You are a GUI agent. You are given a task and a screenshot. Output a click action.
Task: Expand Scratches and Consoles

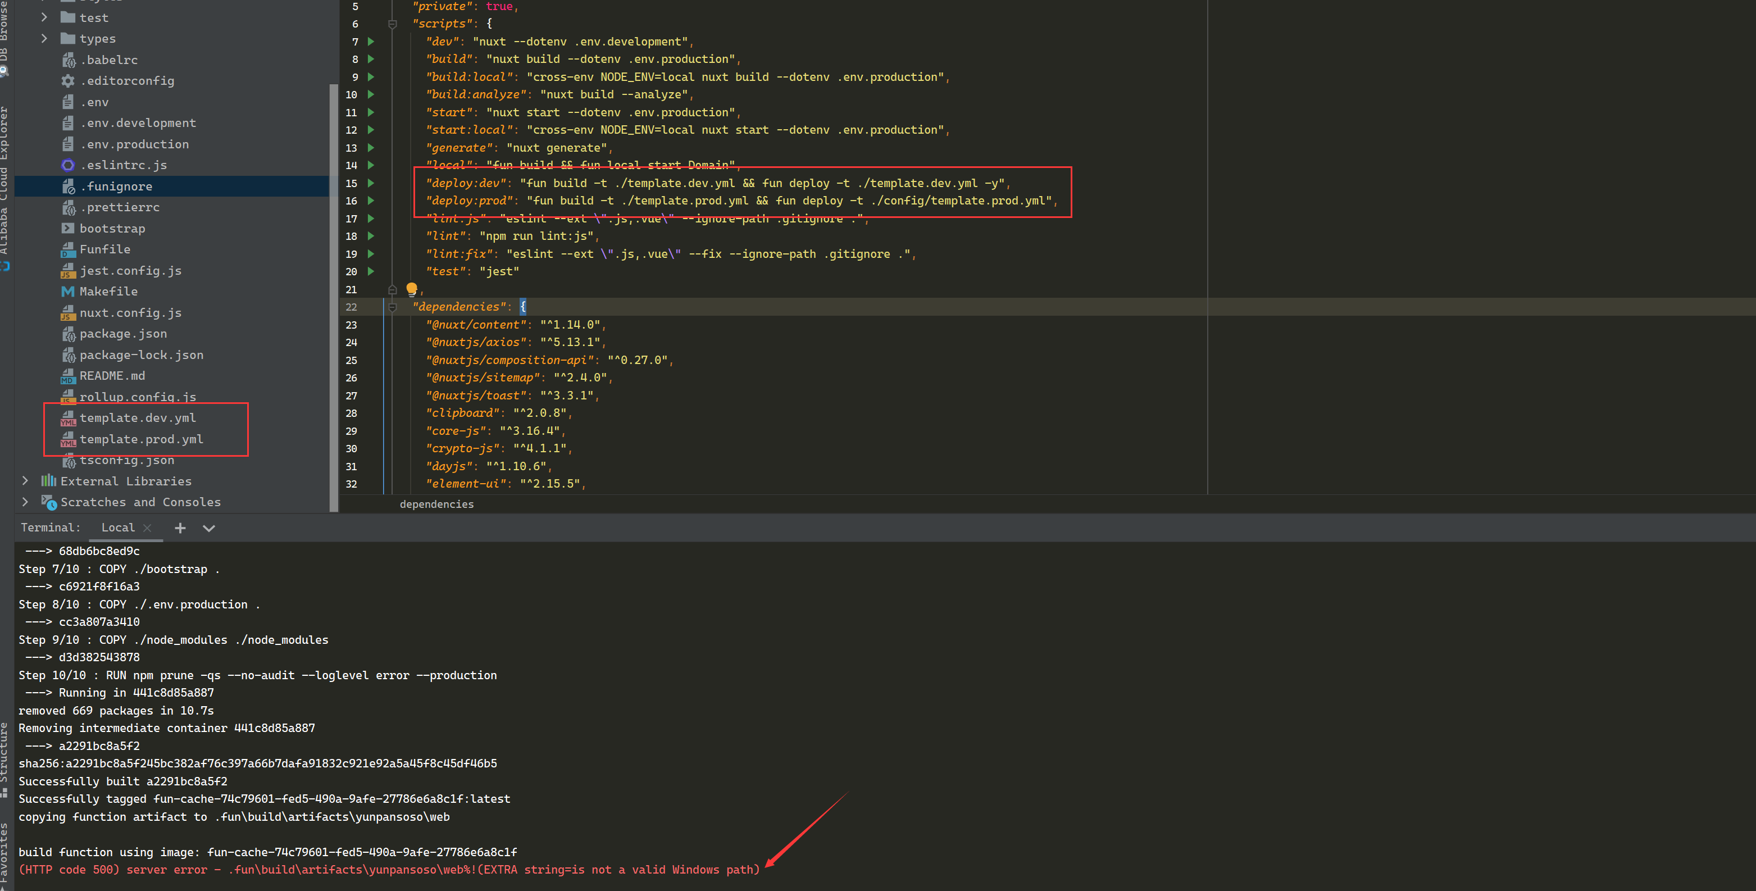coord(25,502)
